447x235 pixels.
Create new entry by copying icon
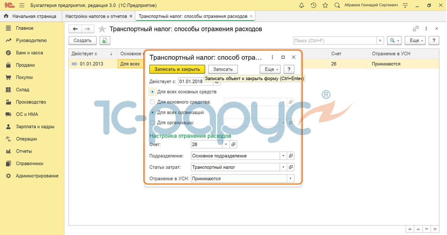pos(105,41)
